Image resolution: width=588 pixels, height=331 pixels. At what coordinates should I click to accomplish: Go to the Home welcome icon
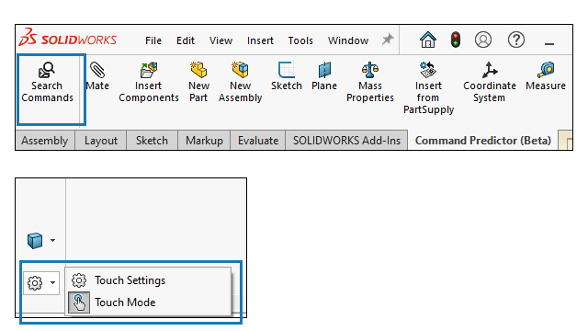tap(428, 40)
